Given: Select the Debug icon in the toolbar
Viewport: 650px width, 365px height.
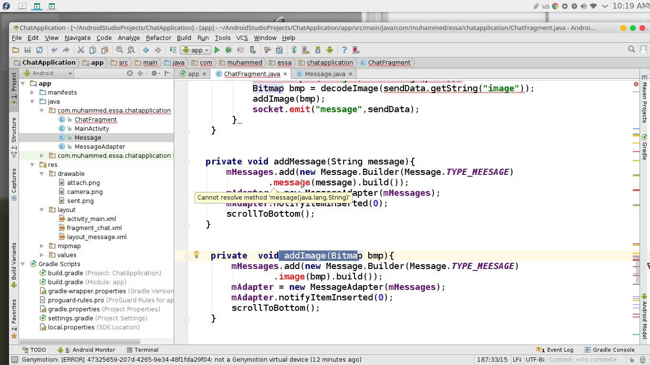Looking at the screenshot, I should (228, 49).
